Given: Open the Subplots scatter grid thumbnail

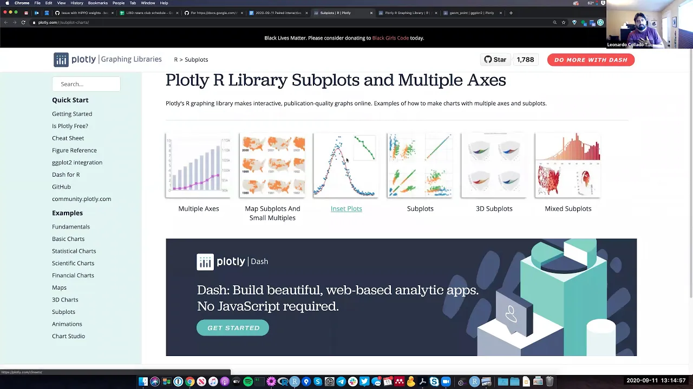Looking at the screenshot, I should click(420, 165).
